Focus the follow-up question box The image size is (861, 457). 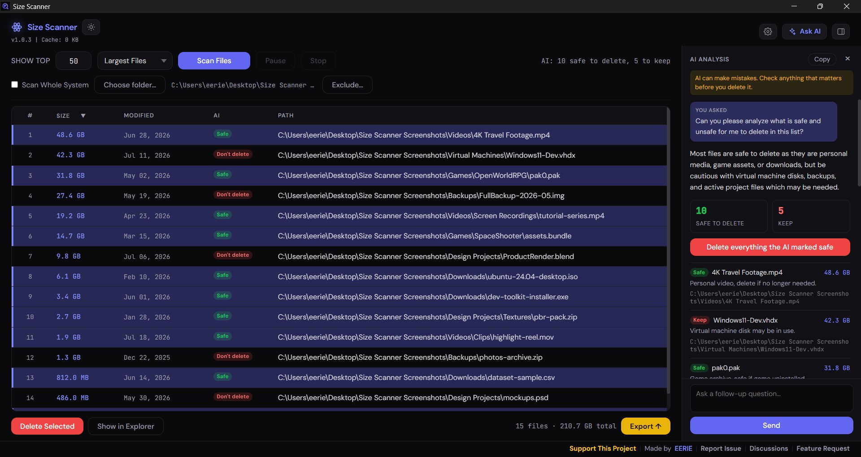771,398
